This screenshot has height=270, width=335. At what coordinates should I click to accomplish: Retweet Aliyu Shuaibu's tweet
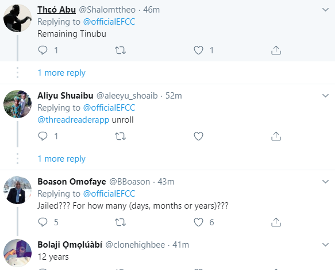tap(120, 136)
